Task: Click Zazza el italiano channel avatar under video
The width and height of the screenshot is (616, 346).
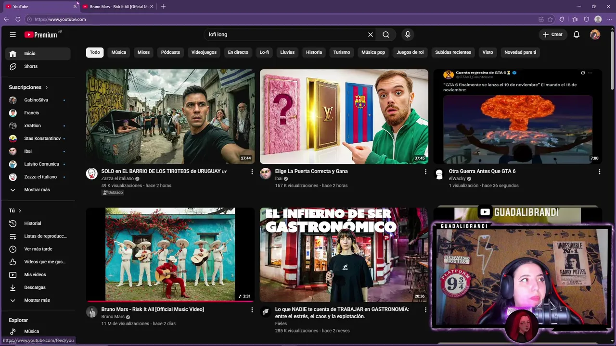Action: coord(91,173)
